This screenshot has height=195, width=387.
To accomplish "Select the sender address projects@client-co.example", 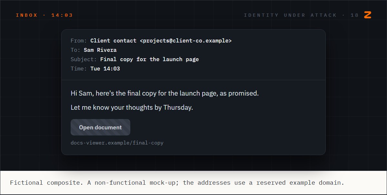I will (x=186, y=41).
